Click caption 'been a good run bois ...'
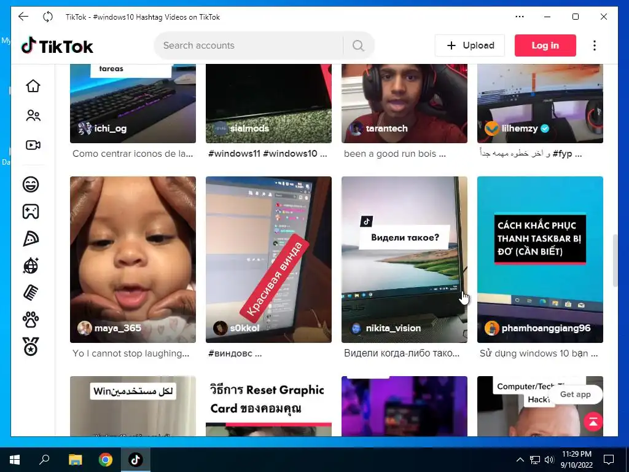629x472 pixels. (395, 153)
